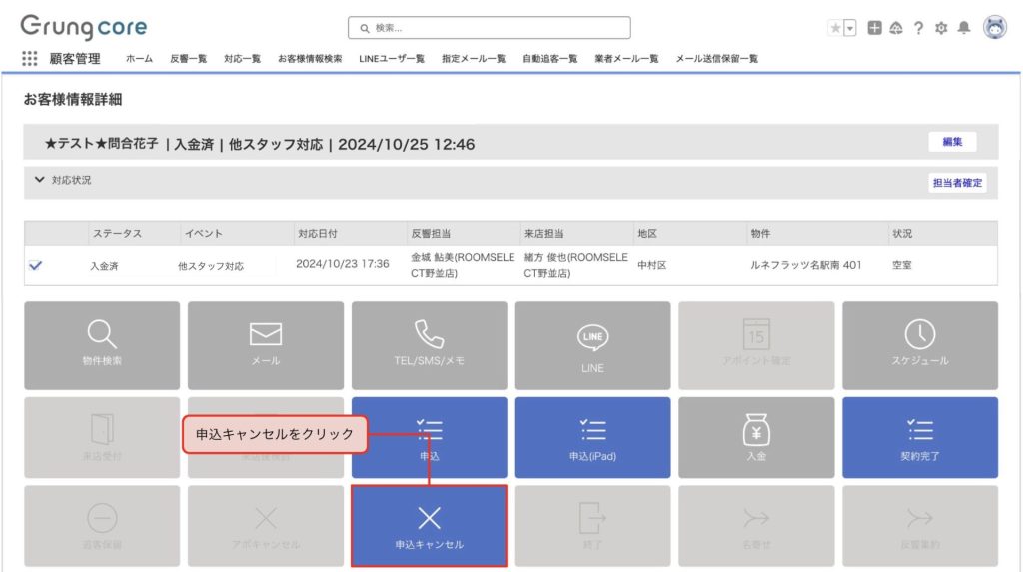Go to LINEユーザ一覧 tab
The image size is (1023, 572).
click(x=392, y=59)
